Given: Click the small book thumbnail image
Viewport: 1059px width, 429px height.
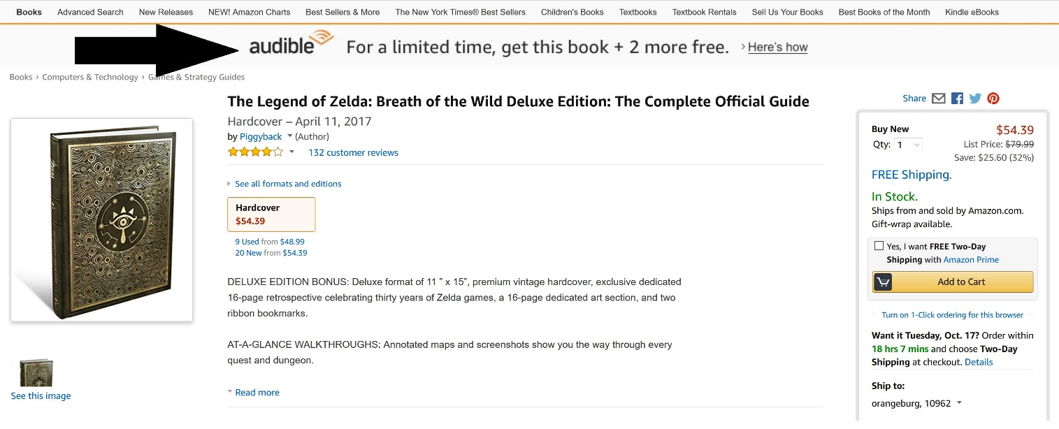Looking at the screenshot, I should coord(36,373).
